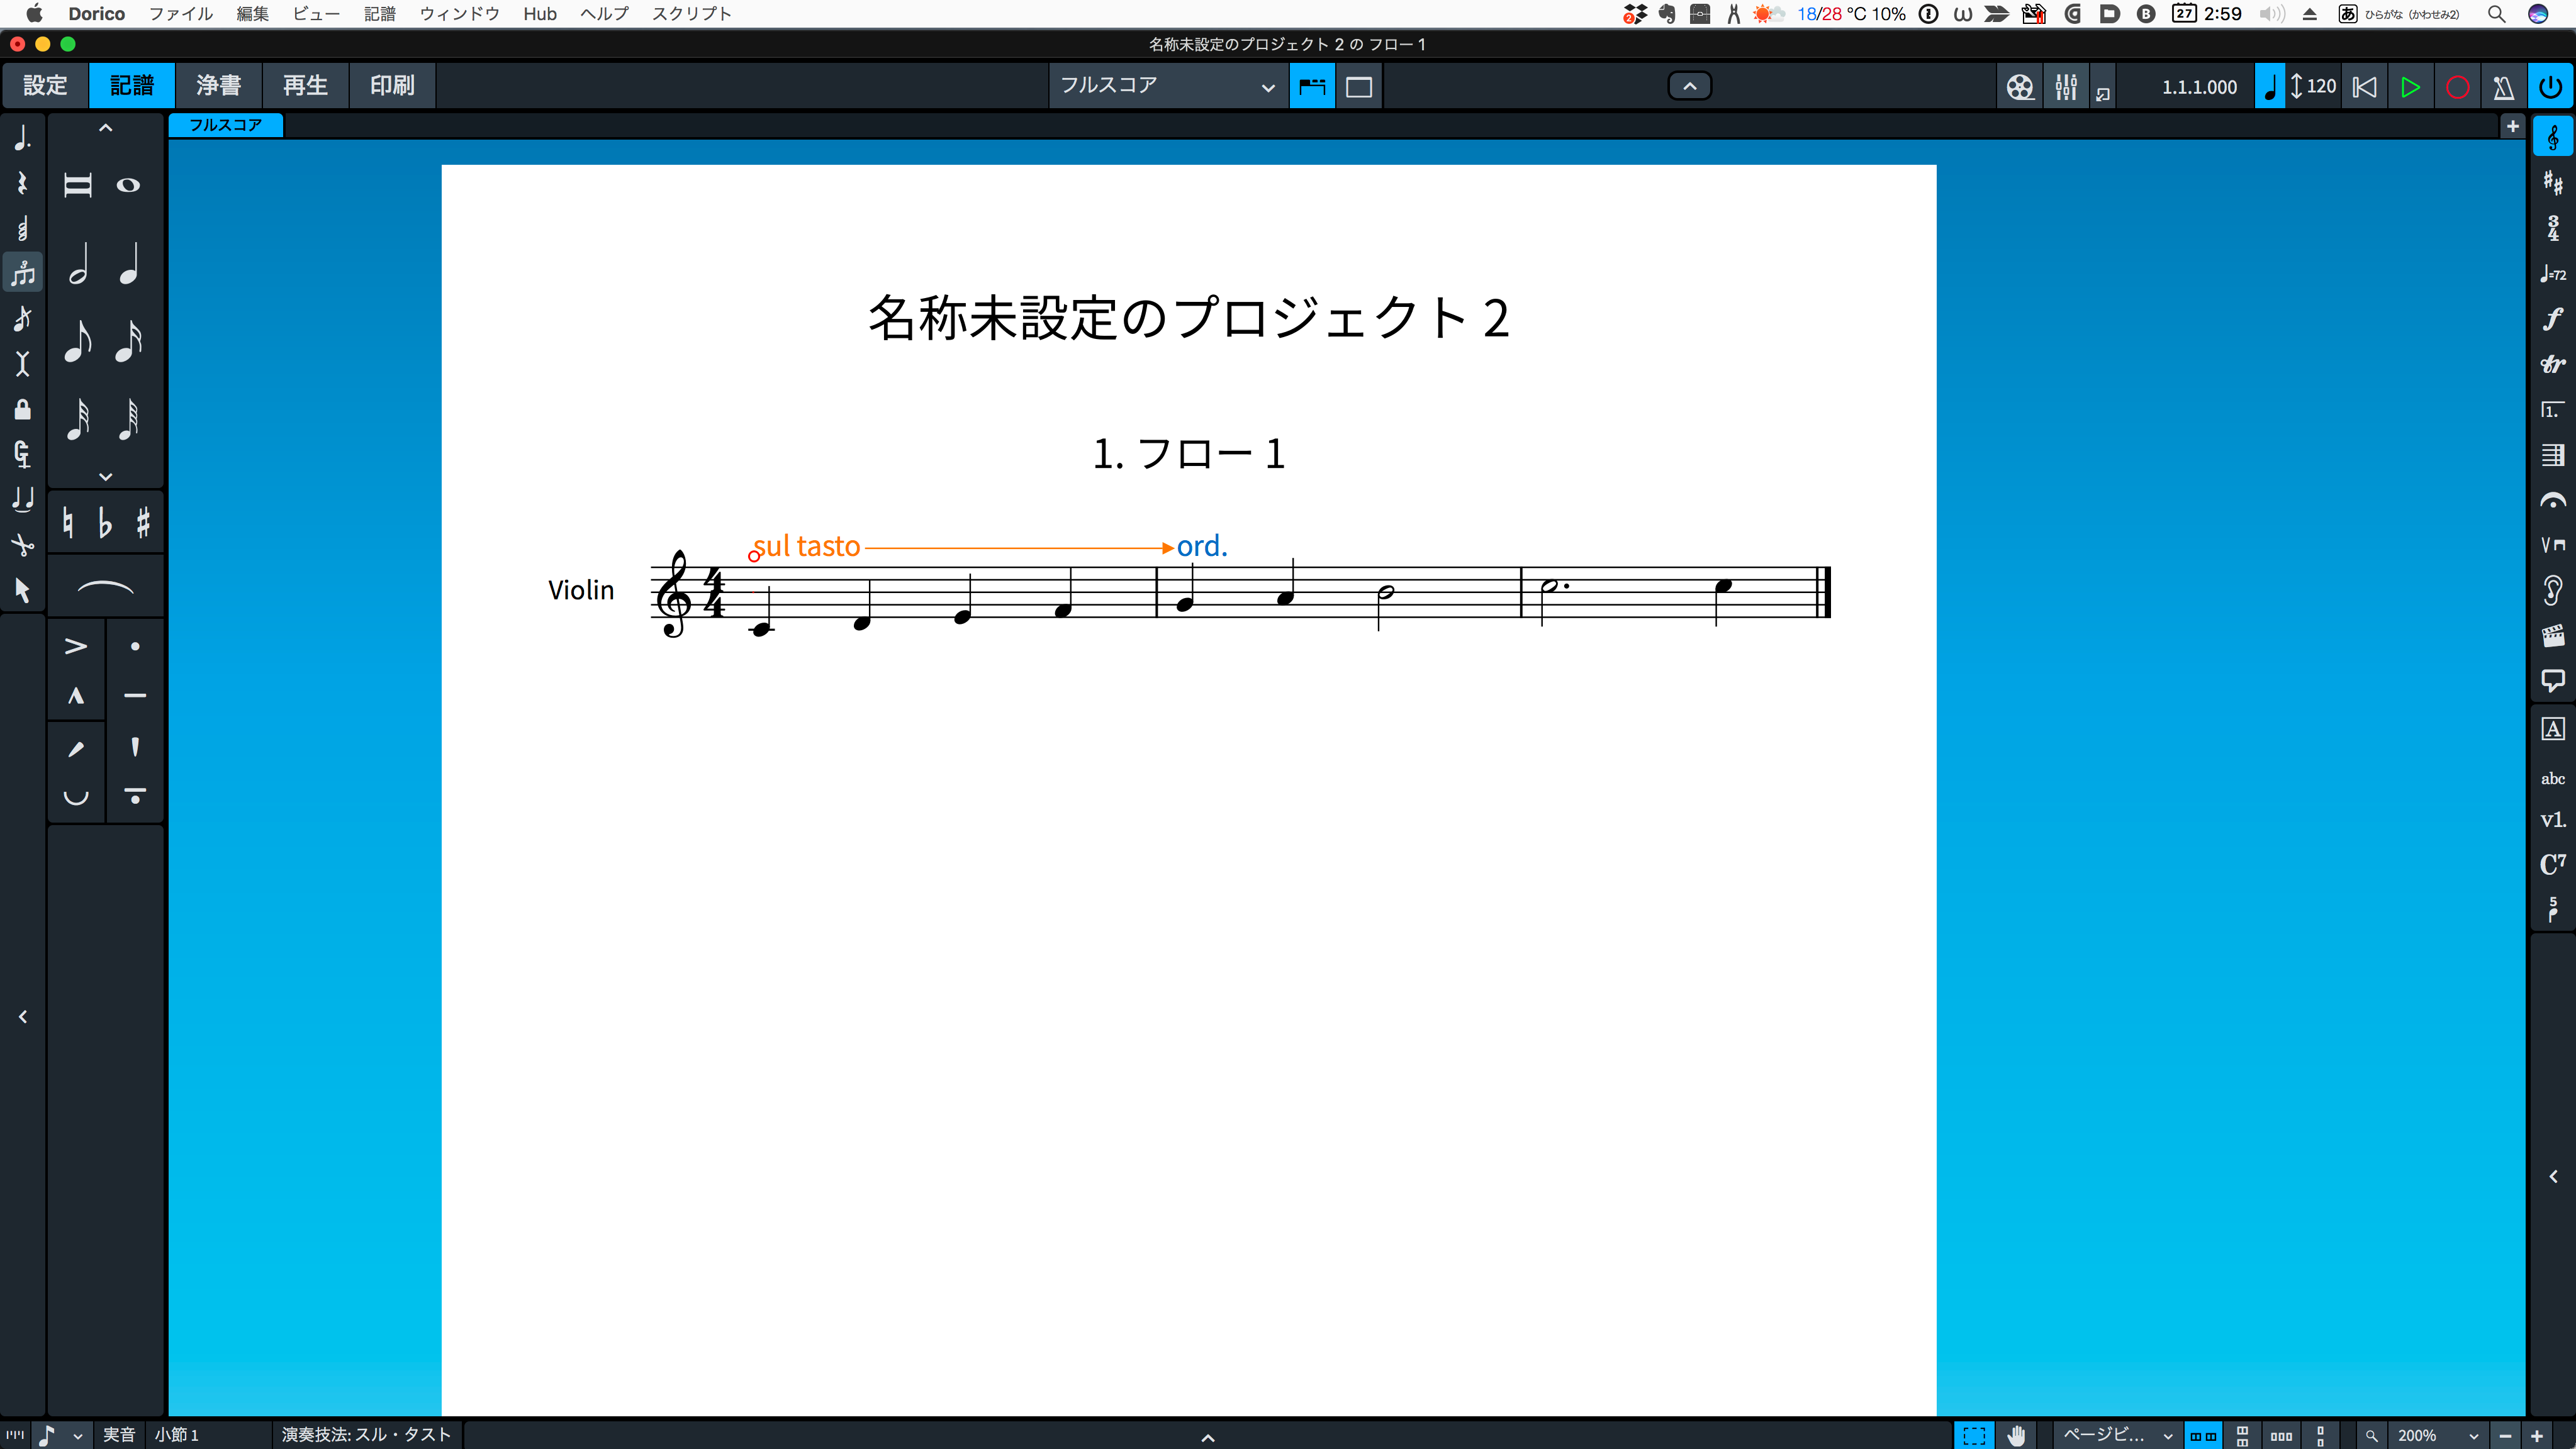Switch to 印刷 print mode

click(392, 86)
